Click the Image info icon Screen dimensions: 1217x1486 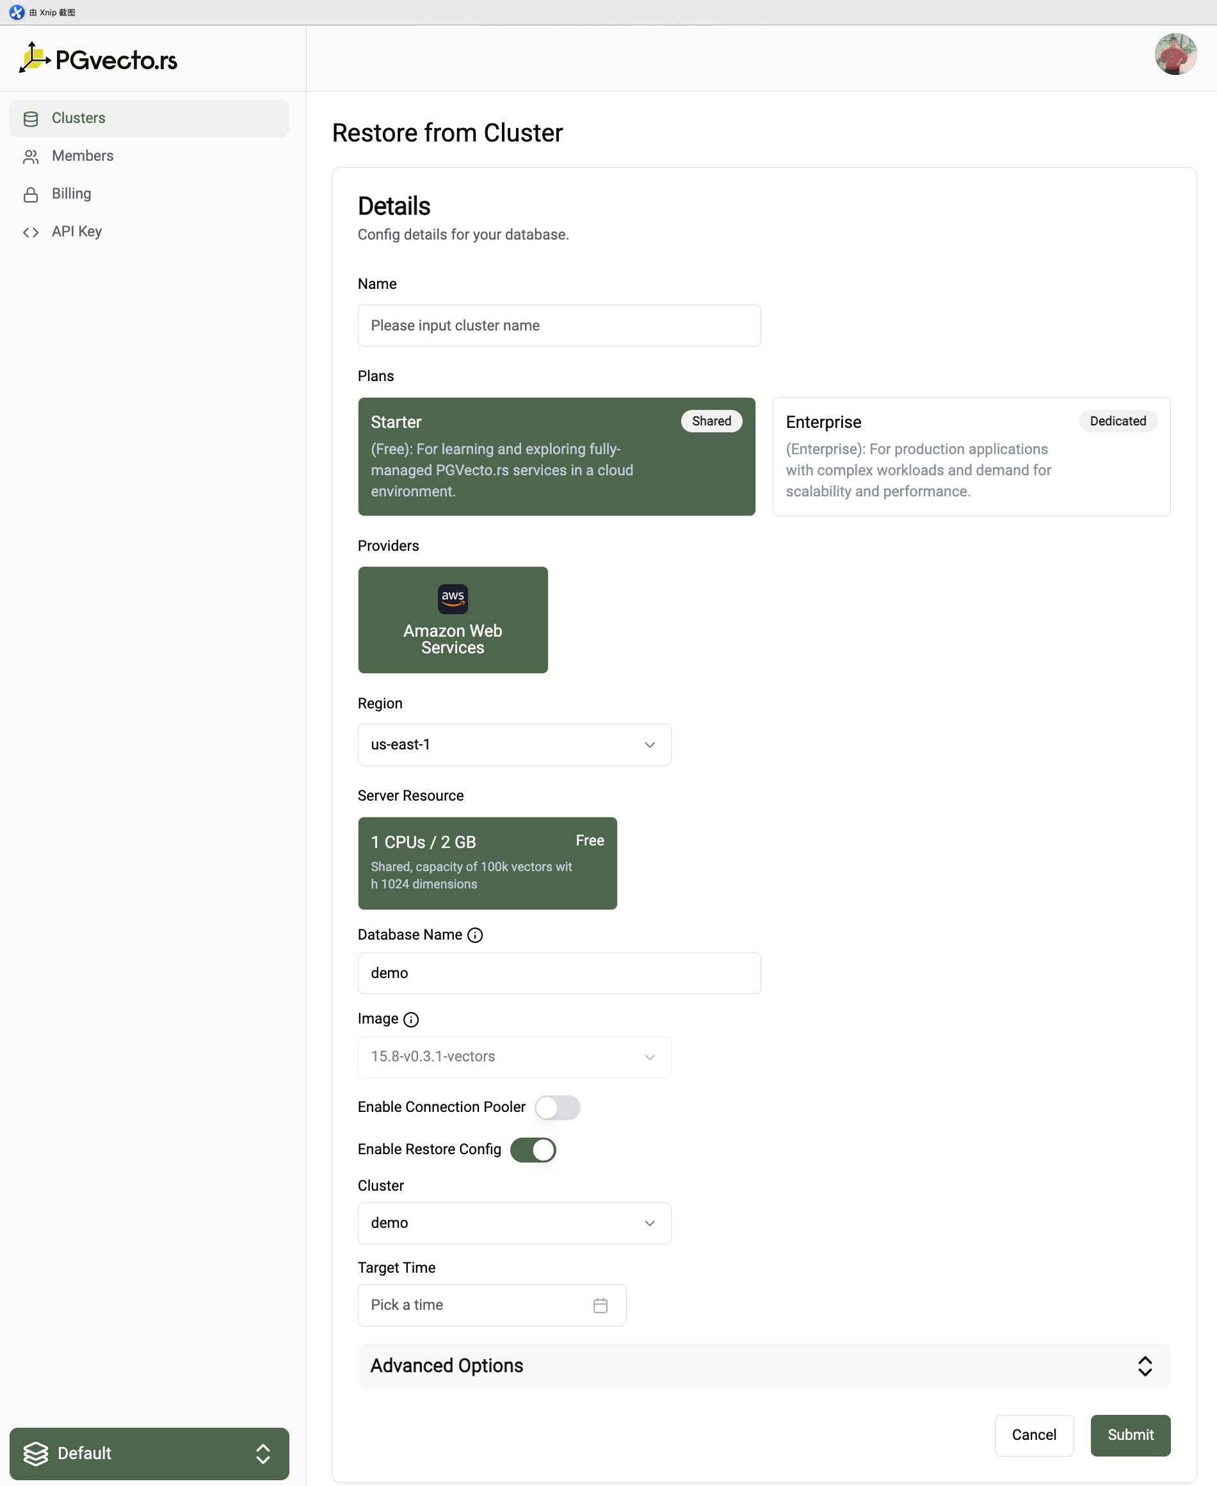pos(412,1020)
